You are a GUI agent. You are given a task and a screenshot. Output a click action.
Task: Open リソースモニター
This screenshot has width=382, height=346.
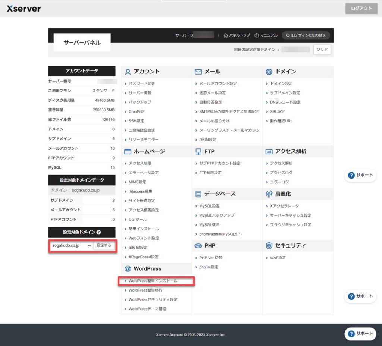pos(144,140)
